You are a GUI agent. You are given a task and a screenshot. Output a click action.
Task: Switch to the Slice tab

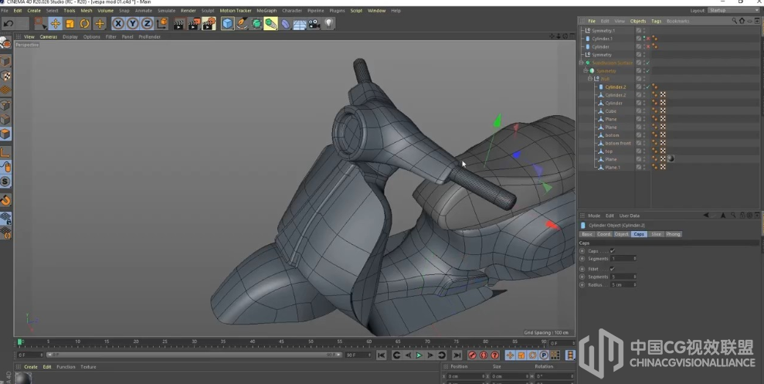[x=657, y=234]
